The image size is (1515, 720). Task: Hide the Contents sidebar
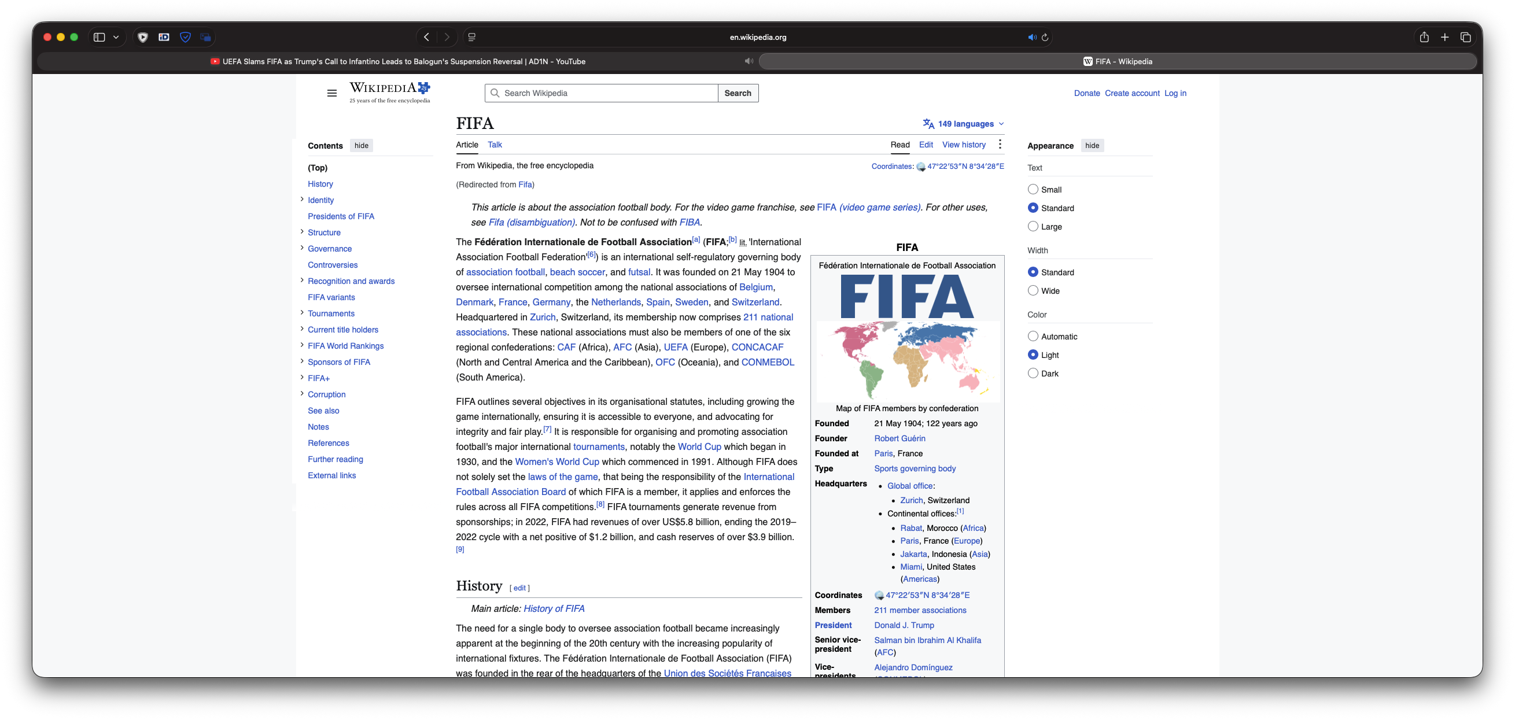tap(362, 146)
